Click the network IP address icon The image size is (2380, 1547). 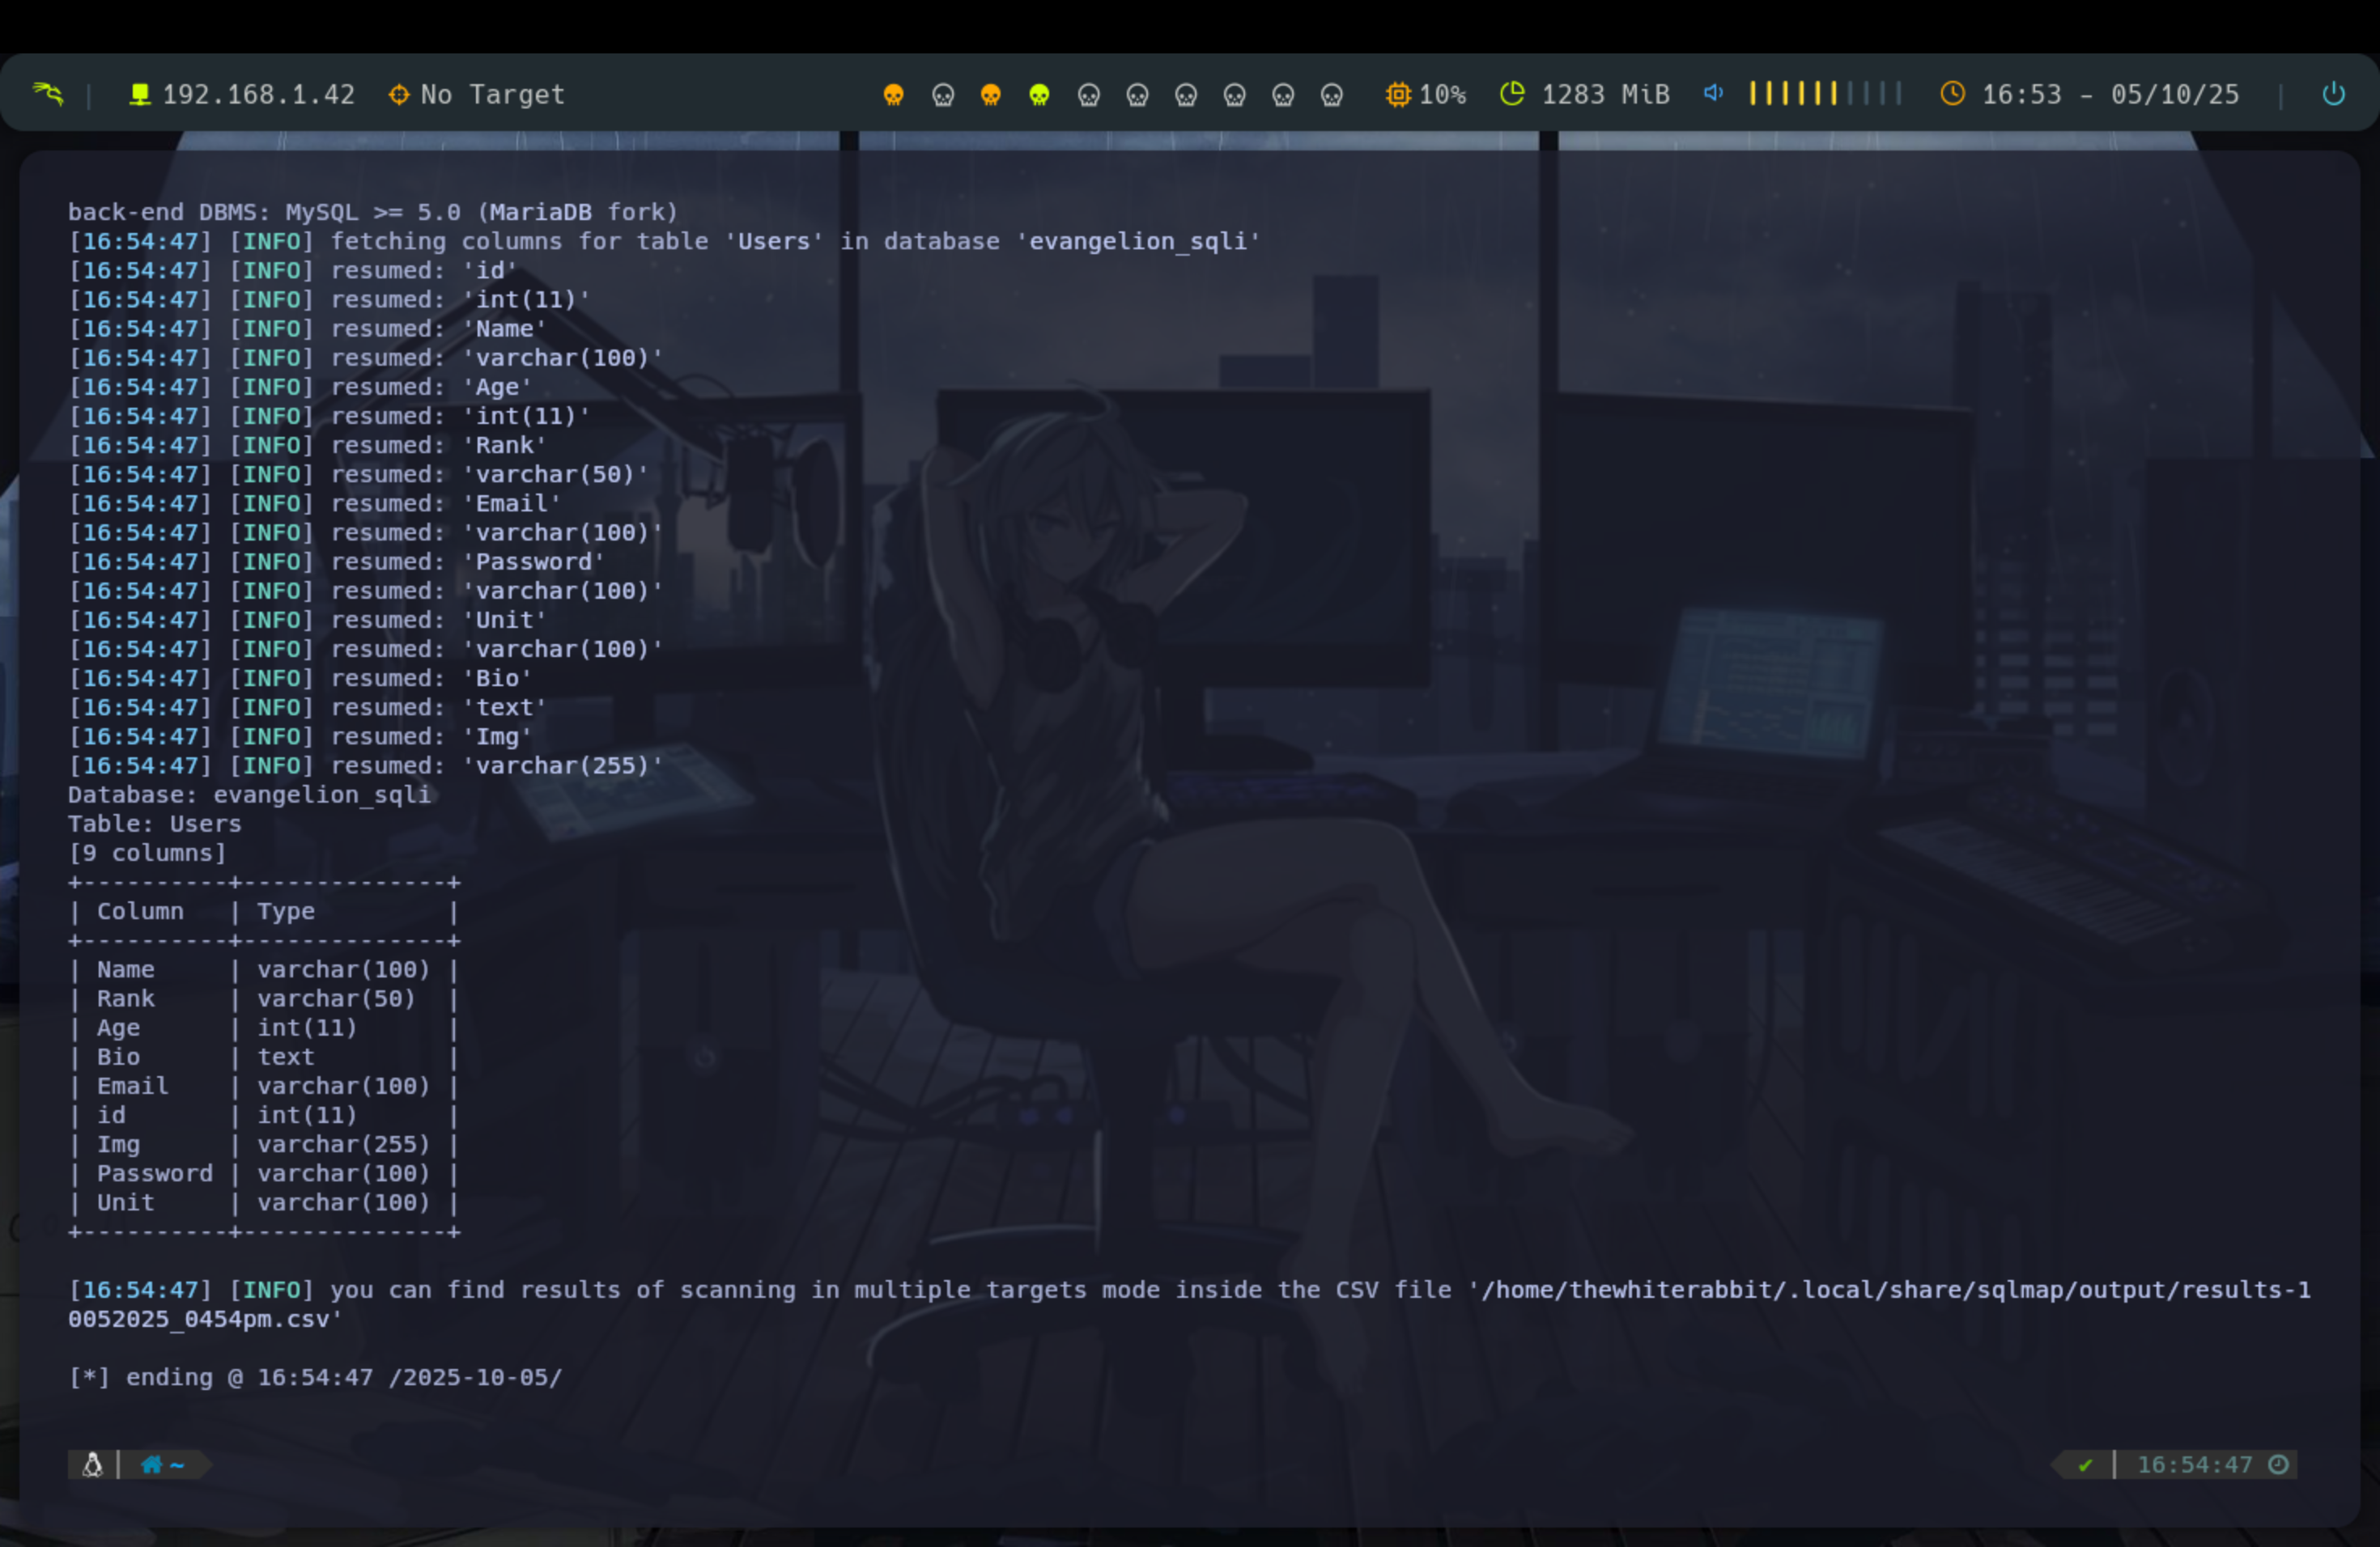[140, 94]
